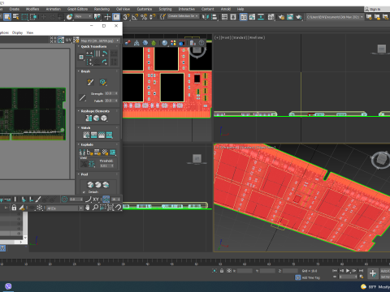Click Quick Peel icon in Peel rollout
This screenshot has height=292, width=390.
pos(90,184)
